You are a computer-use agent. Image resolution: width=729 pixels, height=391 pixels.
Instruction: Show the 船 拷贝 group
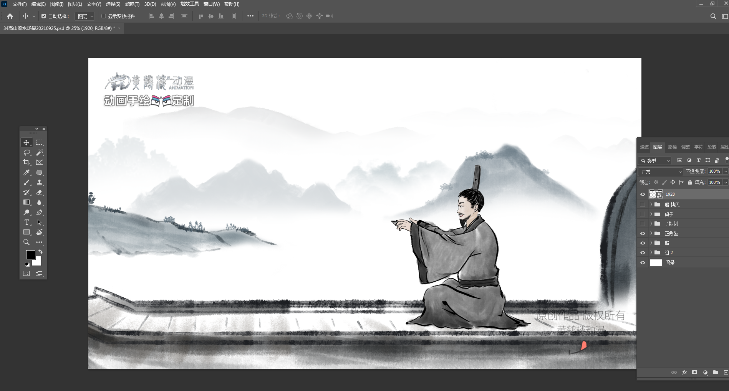pos(643,205)
